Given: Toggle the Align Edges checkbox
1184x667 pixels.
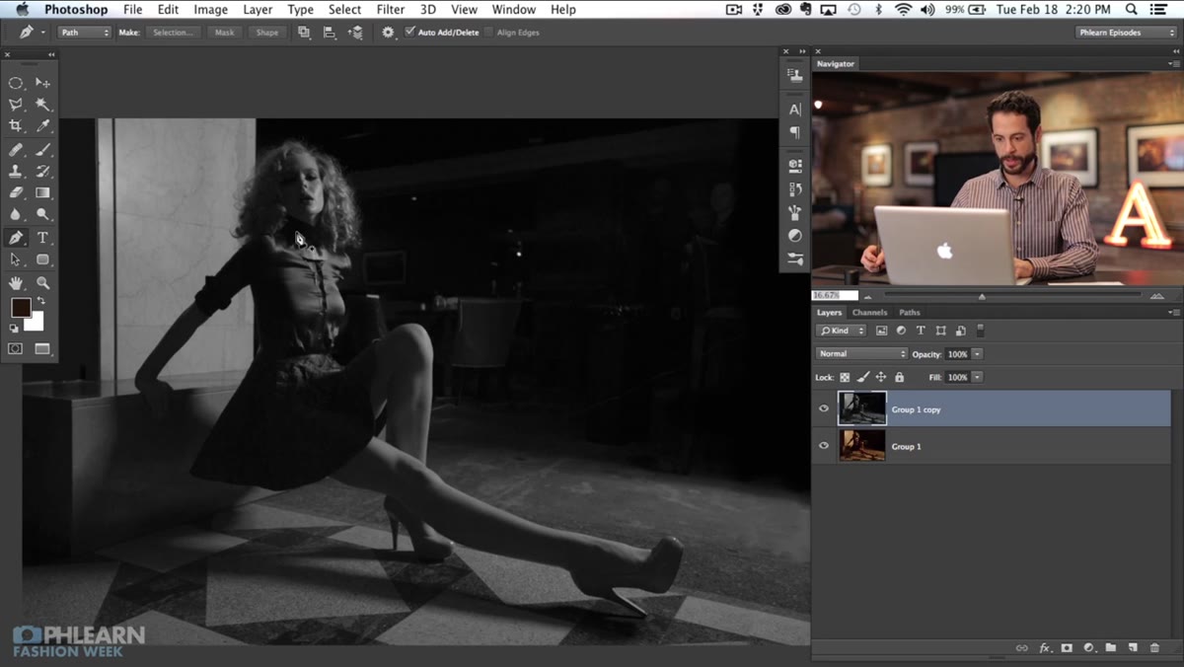Looking at the screenshot, I should pos(489,33).
